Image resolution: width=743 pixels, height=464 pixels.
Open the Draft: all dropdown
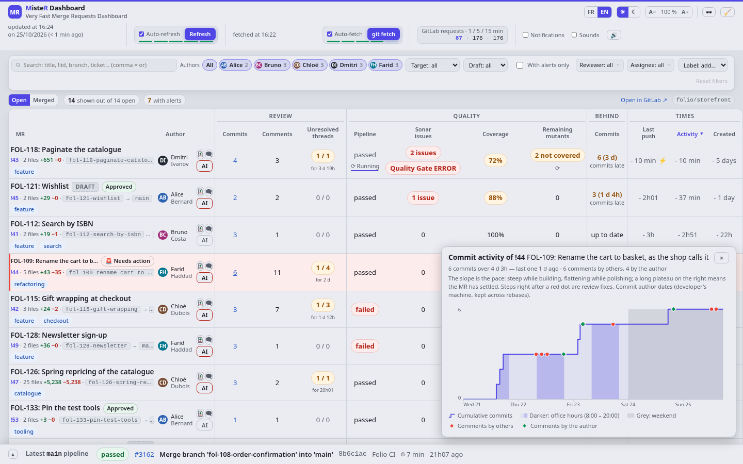(x=486, y=65)
